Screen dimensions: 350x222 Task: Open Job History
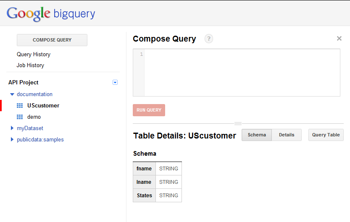coord(30,65)
